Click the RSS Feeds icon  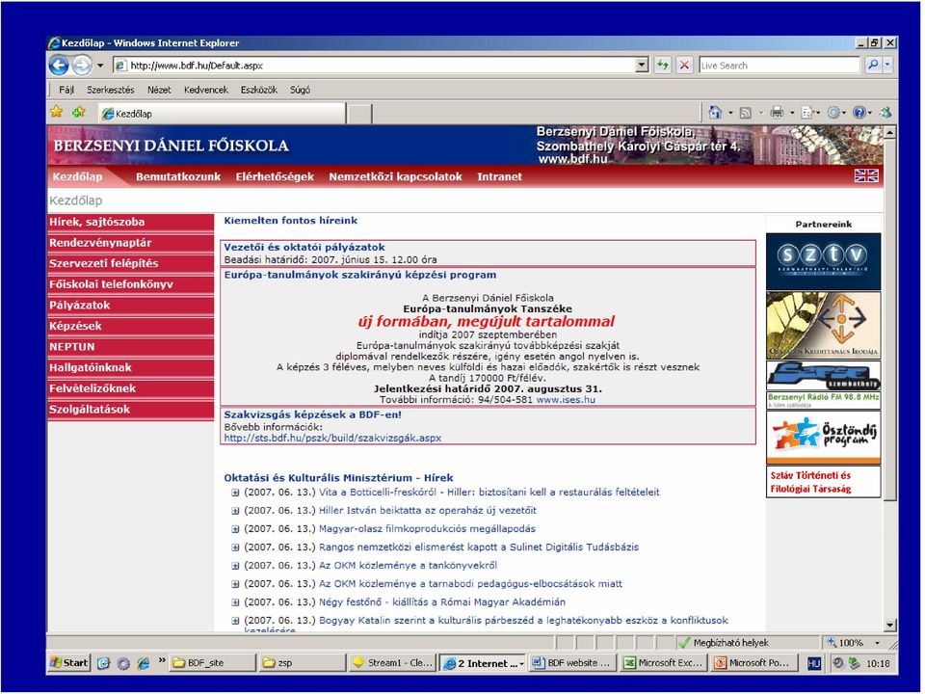click(746, 113)
